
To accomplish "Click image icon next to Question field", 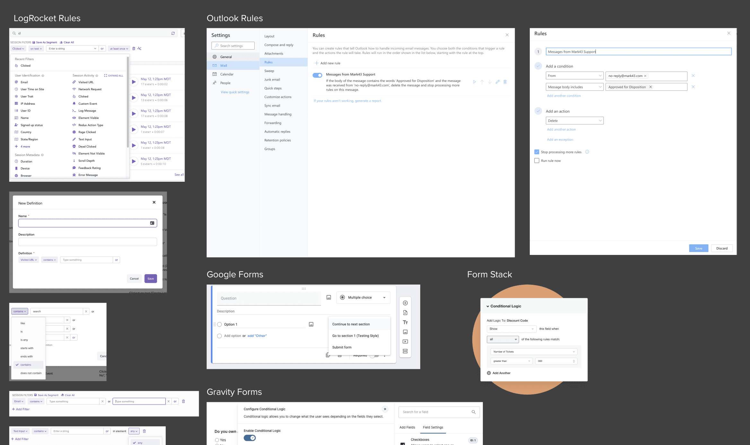I will click(329, 298).
